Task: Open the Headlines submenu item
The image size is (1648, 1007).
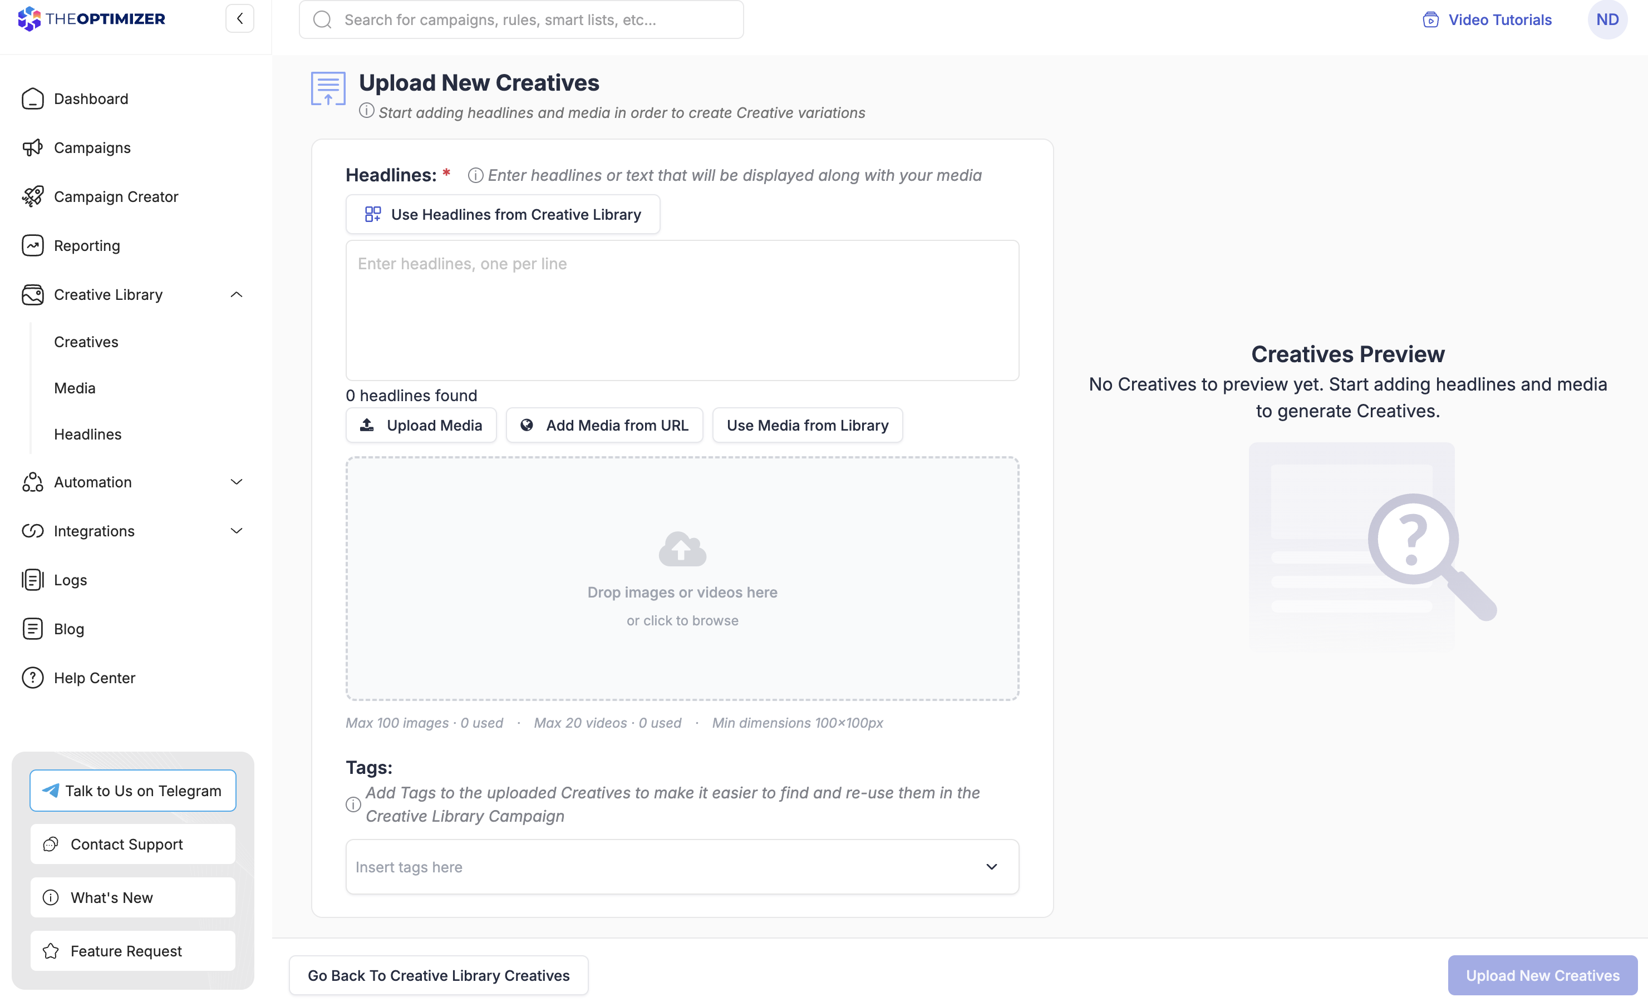Action: pos(87,434)
